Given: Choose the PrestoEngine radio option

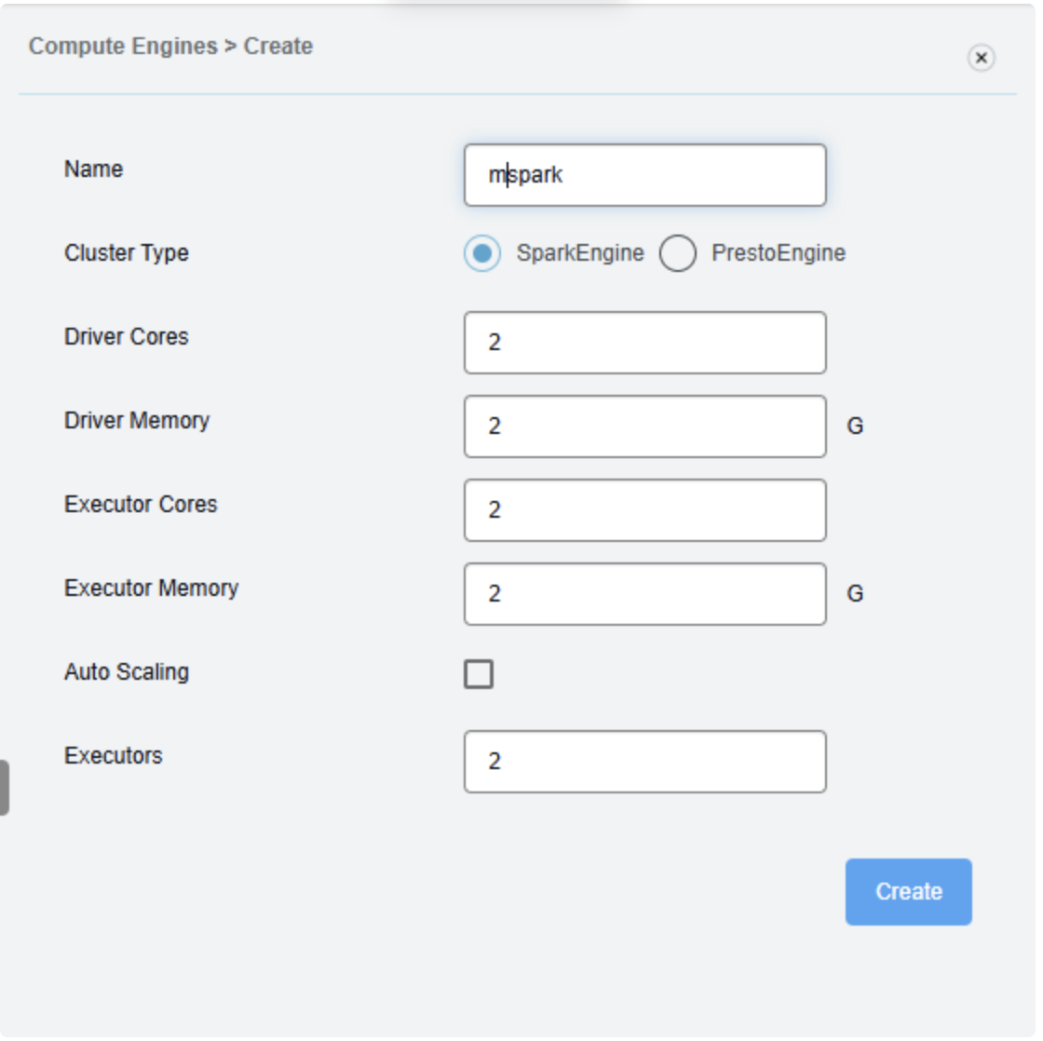Looking at the screenshot, I should [678, 253].
